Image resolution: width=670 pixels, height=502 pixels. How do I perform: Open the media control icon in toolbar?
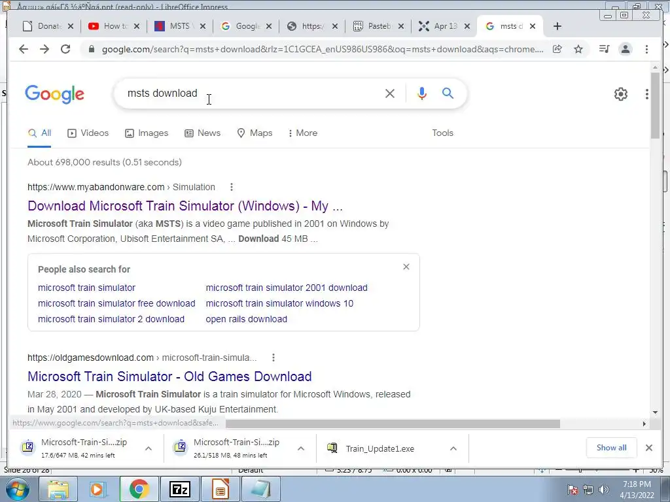coord(604,49)
